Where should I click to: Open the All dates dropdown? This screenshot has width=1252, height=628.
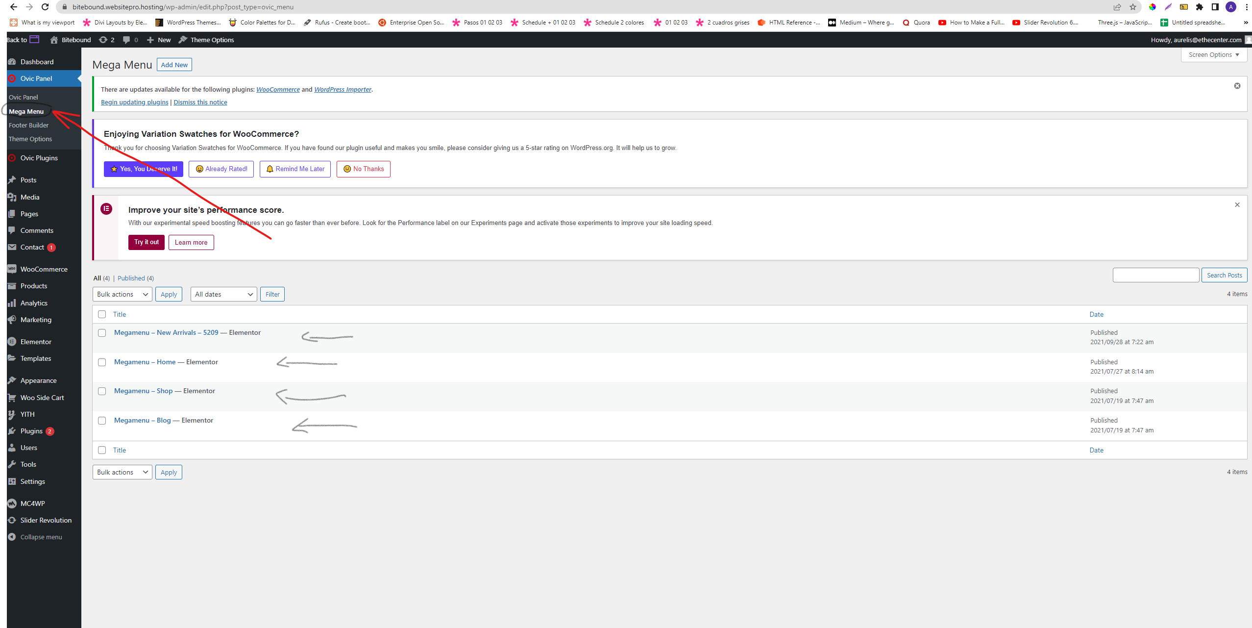[x=223, y=294]
